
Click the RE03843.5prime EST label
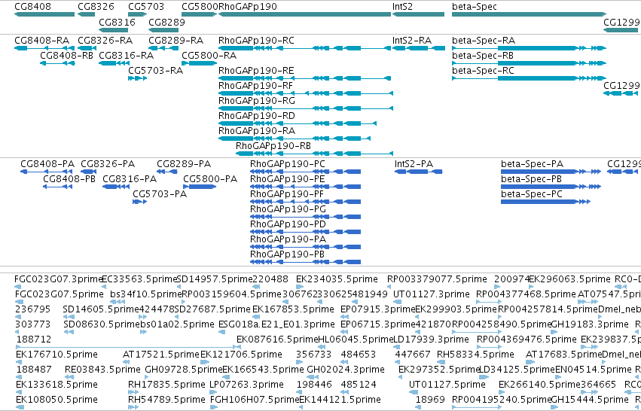coord(102,370)
